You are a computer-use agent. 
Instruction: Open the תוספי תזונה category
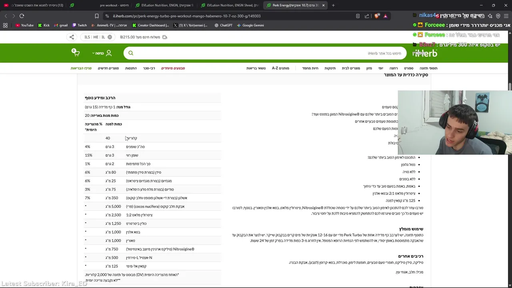(428, 68)
